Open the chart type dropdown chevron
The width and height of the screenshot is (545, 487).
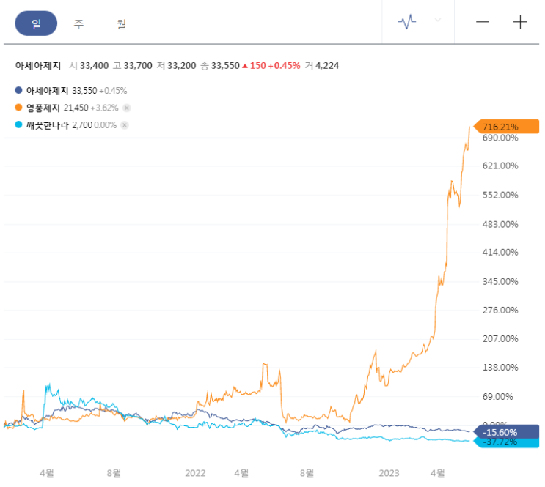pyautogui.click(x=438, y=20)
